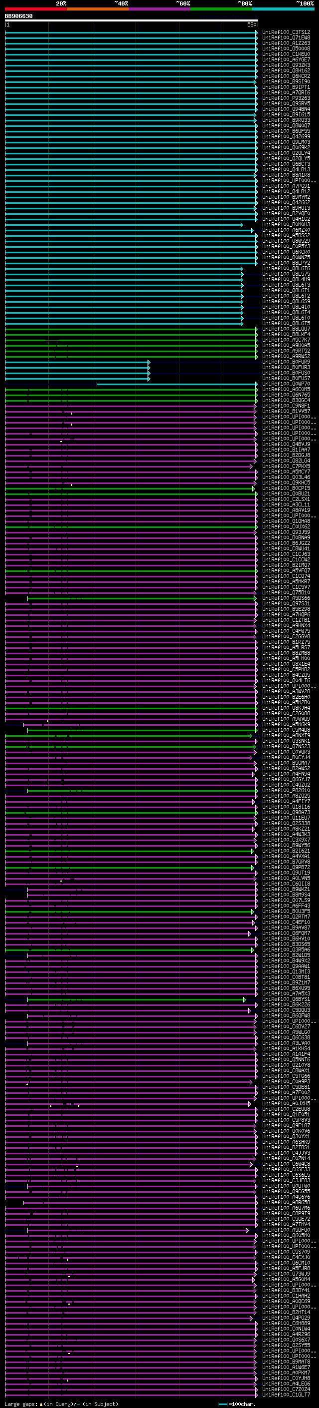The height and width of the screenshot is (1408, 319).
Task: Select hit label UniRef100_C9N8F1
Action: (x=286, y=406)
